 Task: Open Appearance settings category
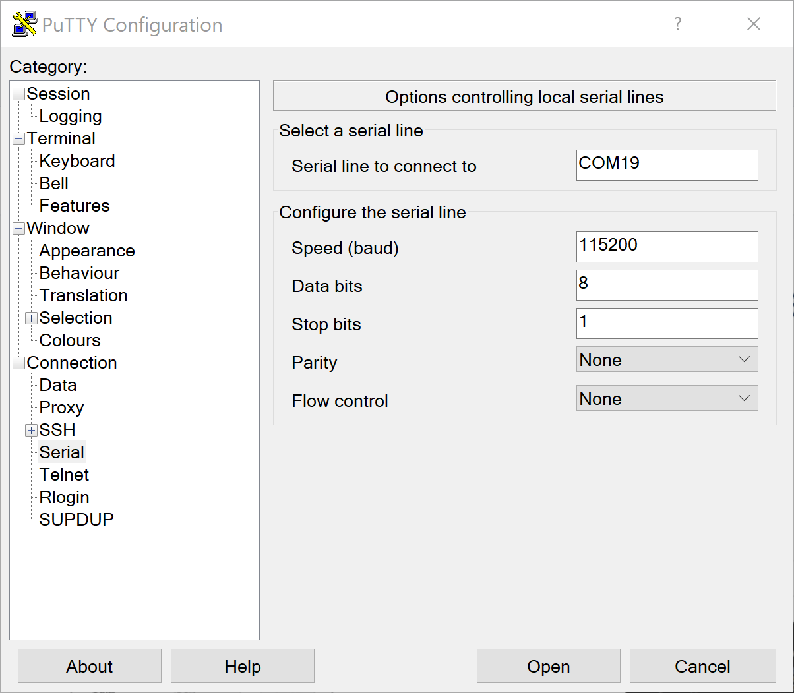87,251
